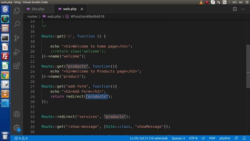Open the battery indicator menu
The image size is (250, 141).
click(x=234, y=2)
